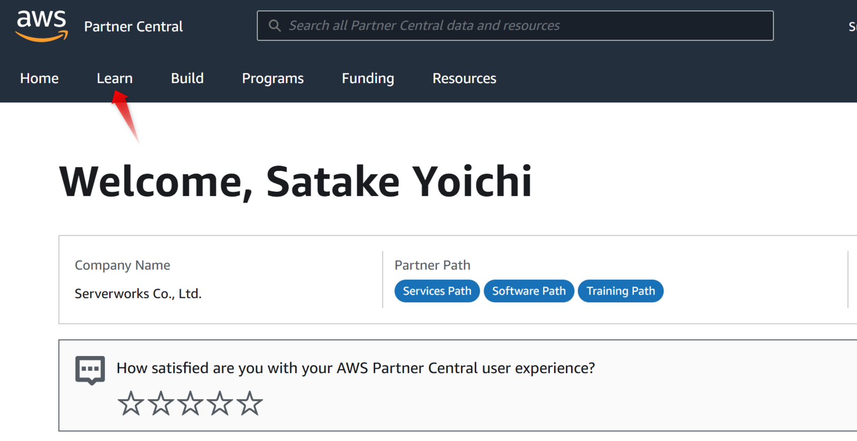Click the Serverworks Co., Ltd. company name
This screenshot has height=441, width=857.
(x=138, y=294)
